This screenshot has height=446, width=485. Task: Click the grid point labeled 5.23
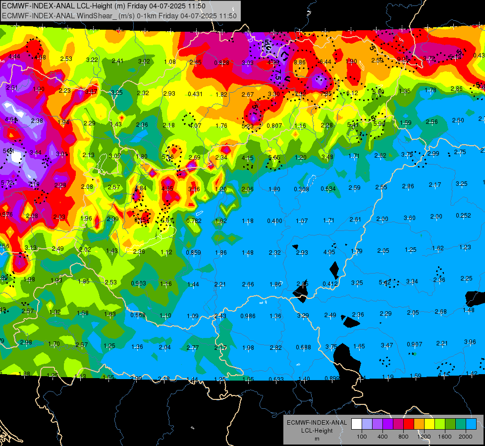pyautogui.click(x=247, y=126)
